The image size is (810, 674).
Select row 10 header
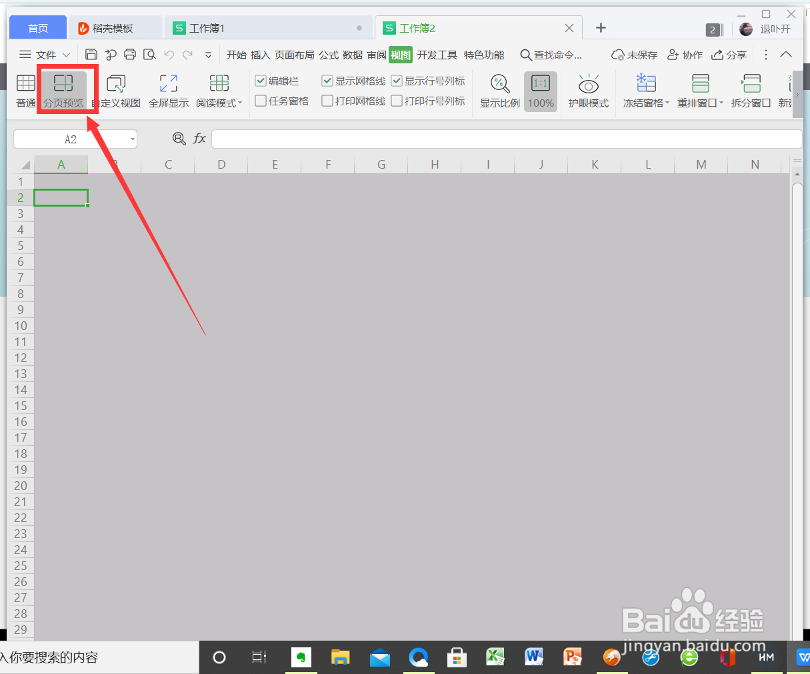pos(21,326)
